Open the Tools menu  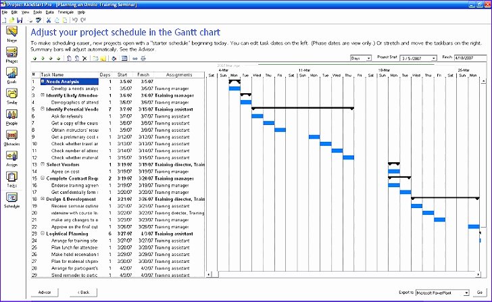(38, 12)
